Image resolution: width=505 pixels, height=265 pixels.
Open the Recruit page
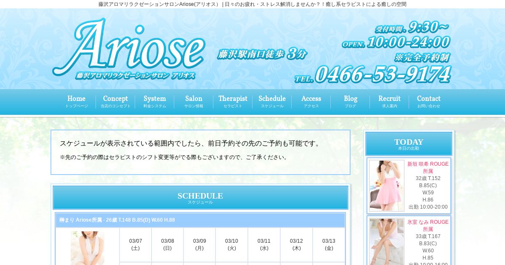[389, 102]
